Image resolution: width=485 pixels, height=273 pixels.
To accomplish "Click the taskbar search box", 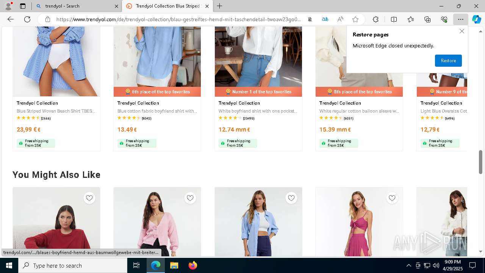I will point(73,265).
